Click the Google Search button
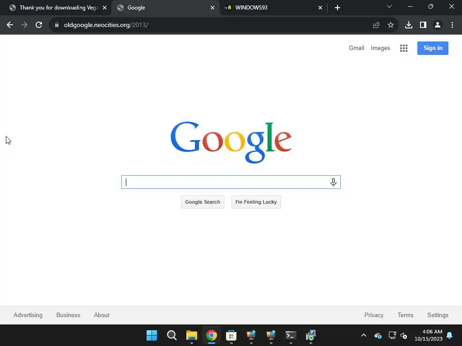The image size is (462, 346). (203, 202)
